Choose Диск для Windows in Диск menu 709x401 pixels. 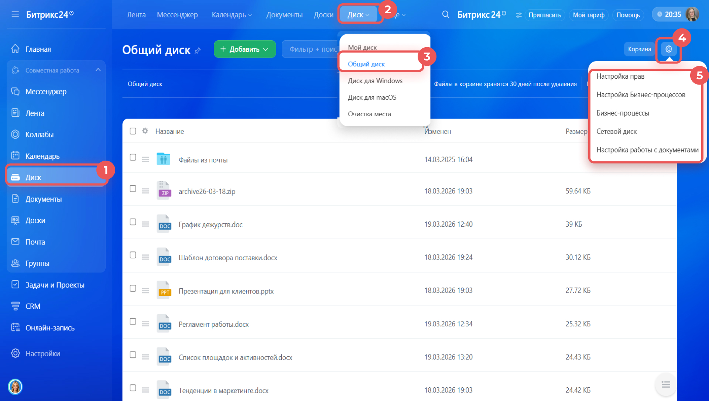(375, 81)
